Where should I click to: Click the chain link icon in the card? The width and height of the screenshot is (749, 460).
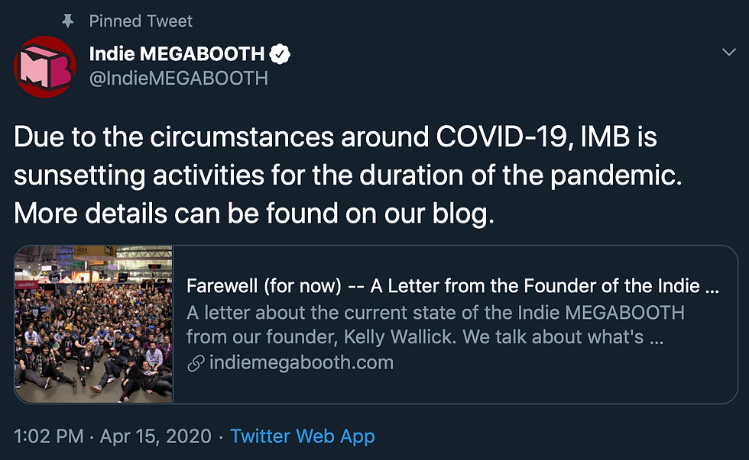[195, 362]
